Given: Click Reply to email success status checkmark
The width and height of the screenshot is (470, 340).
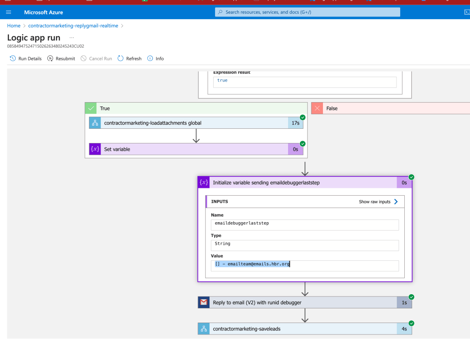Looking at the screenshot, I should [412, 297].
